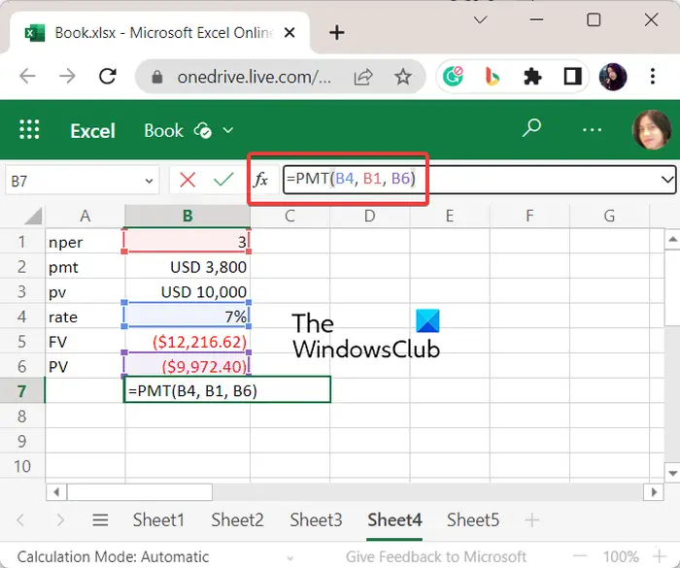Open the Excel account profile picture
Viewport: 680px width, 568px height.
click(x=652, y=130)
